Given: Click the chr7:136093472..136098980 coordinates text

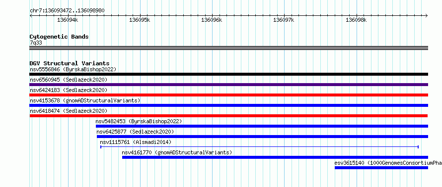Looking at the screenshot, I should [x=68, y=11].
